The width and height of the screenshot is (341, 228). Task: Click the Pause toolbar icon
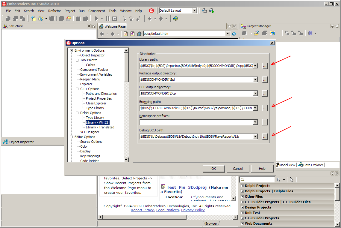tap(107, 19)
